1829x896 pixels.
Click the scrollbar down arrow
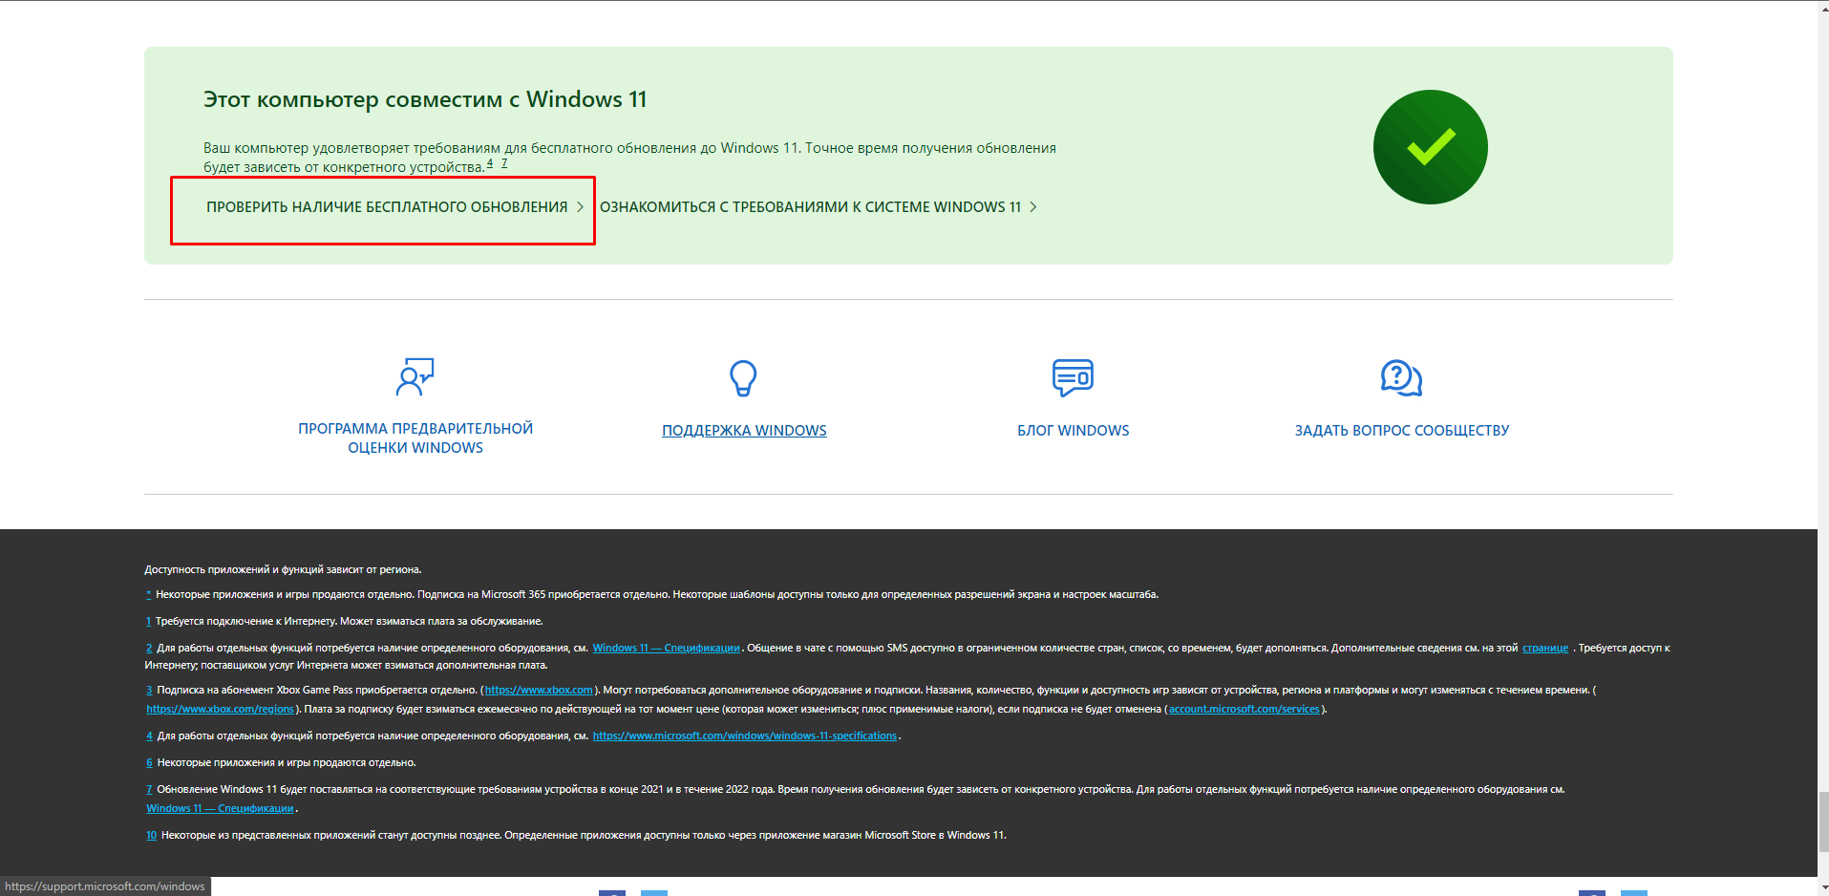1823,887
